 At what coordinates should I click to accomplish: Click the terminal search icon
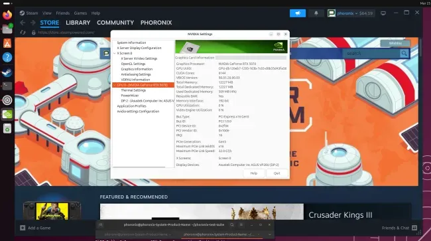[232, 225]
